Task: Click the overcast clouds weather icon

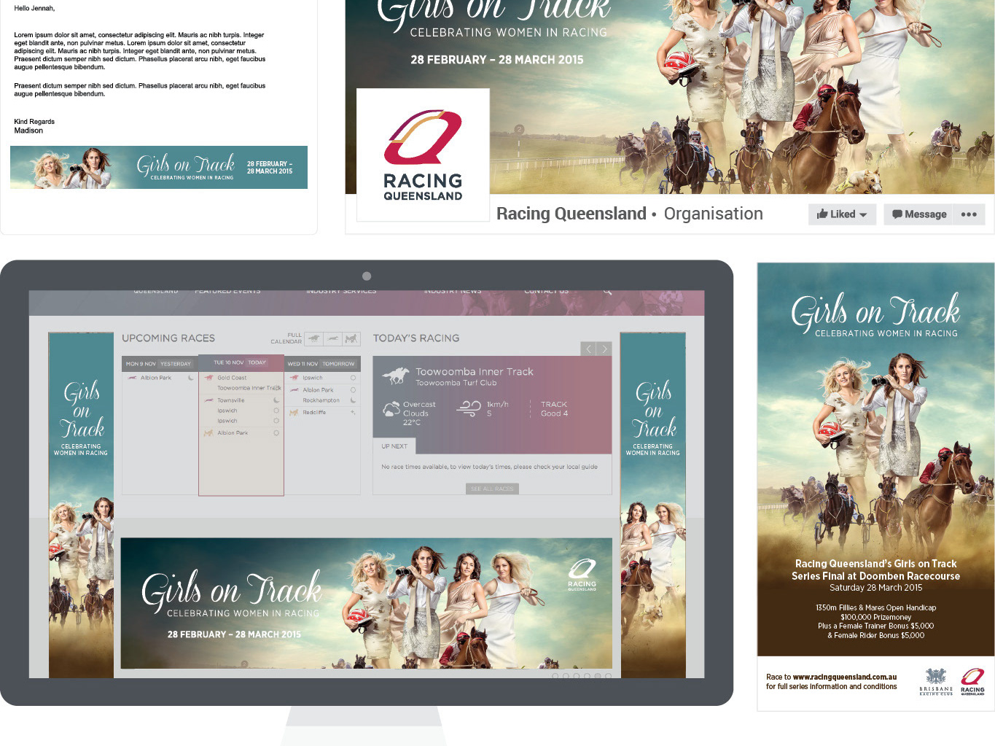Action: tap(391, 410)
